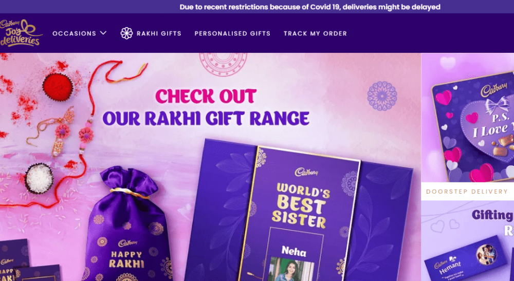Click the Rakhi Gifts flower icon

pos(126,33)
